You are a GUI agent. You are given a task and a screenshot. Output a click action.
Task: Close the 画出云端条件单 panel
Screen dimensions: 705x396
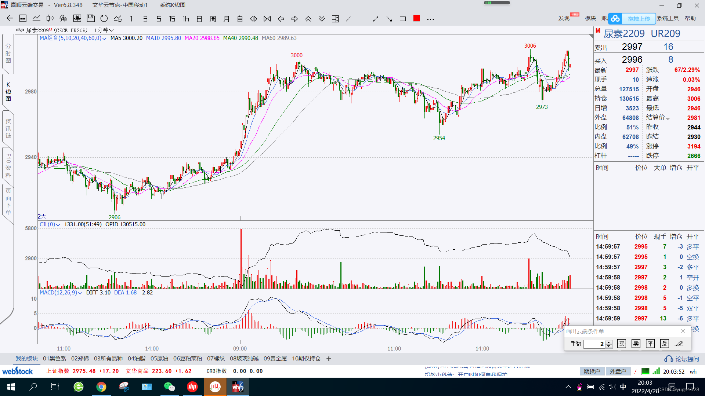683,331
